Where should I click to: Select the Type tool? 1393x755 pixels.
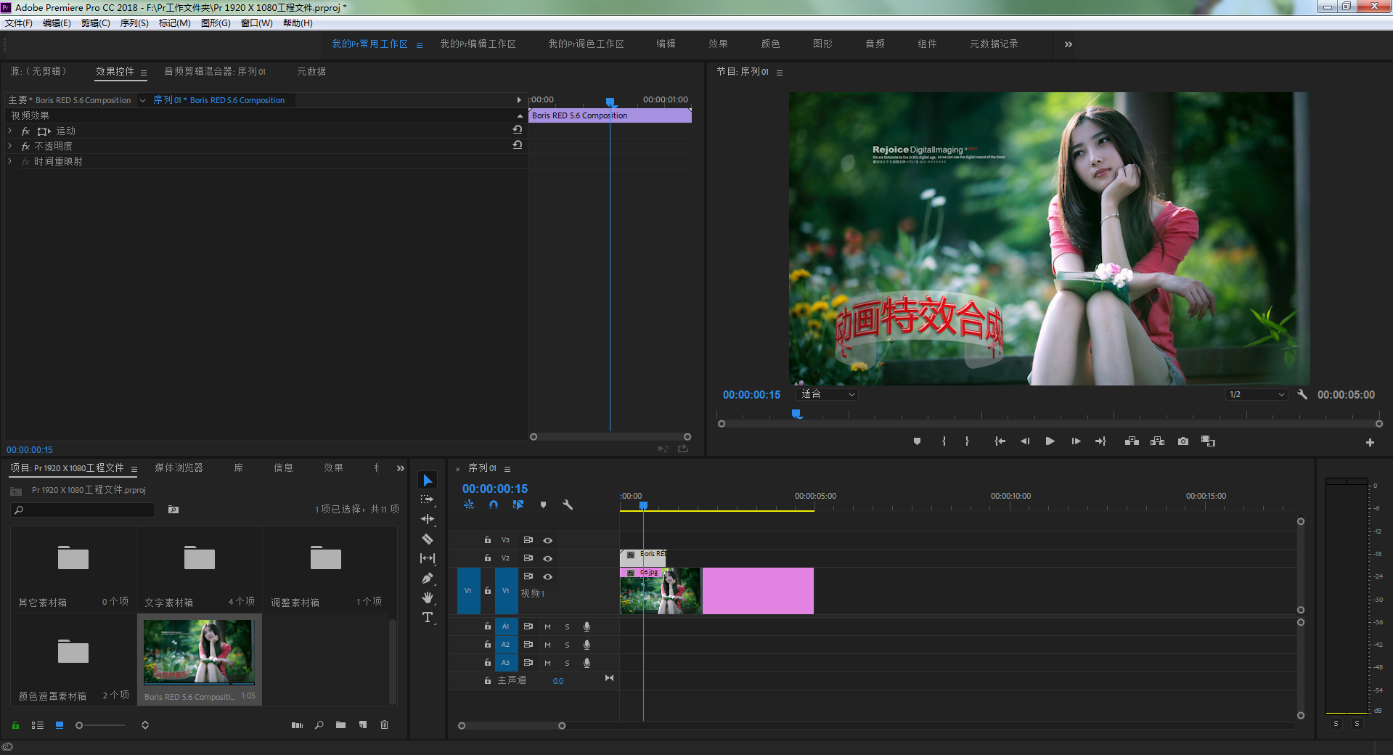pos(428,617)
